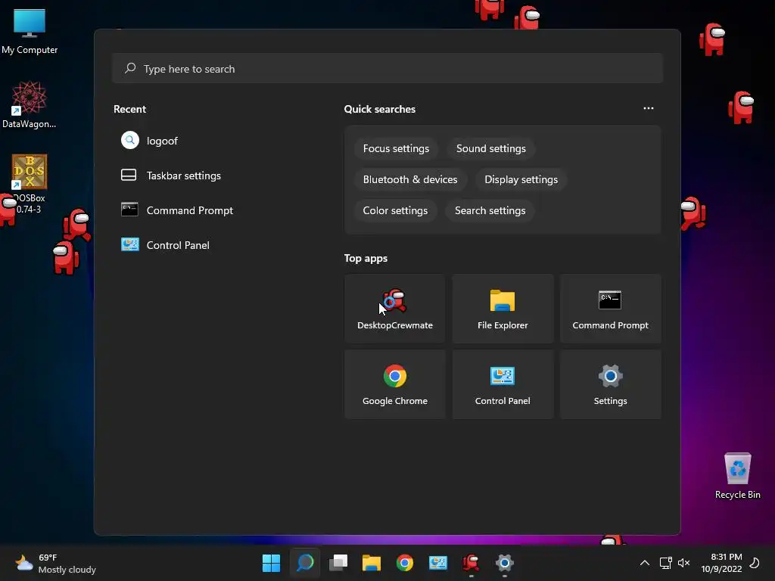Open Control Panel from the taskbar
This screenshot has height=581, width=775.
tap(438, 563)
